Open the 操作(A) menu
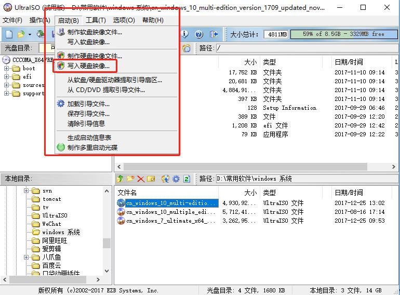This screenshot has width=400, height=295. click(x=39, y=20)
